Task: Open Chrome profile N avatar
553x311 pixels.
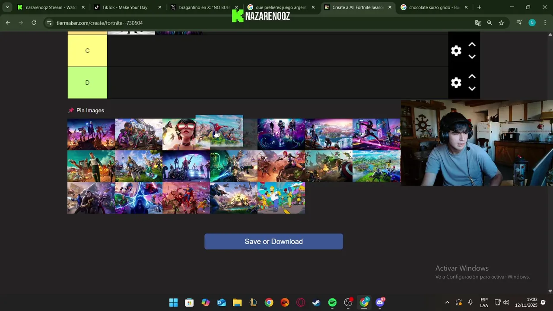Action: [532, 23]
